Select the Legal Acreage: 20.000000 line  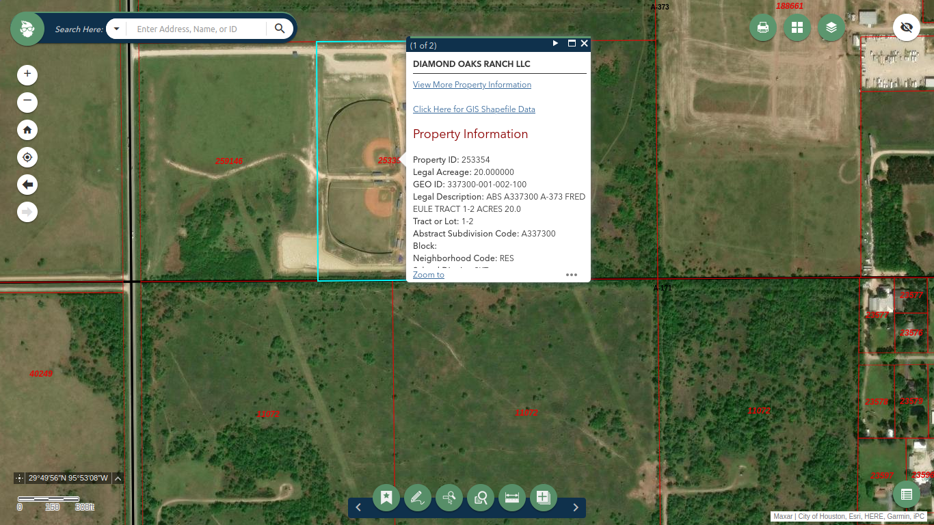tap(464, 172)
